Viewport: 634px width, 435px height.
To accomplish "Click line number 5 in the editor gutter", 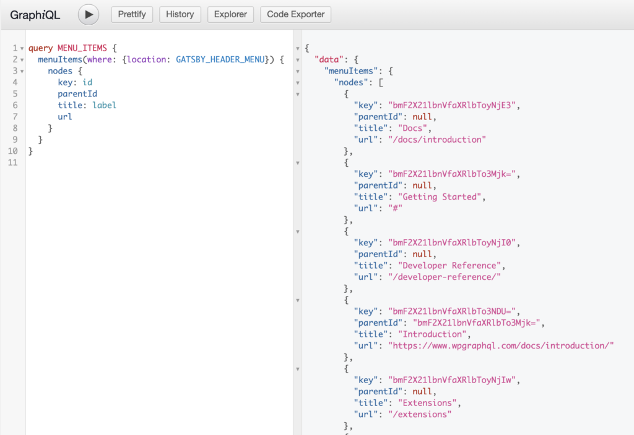I will [15, 93].
